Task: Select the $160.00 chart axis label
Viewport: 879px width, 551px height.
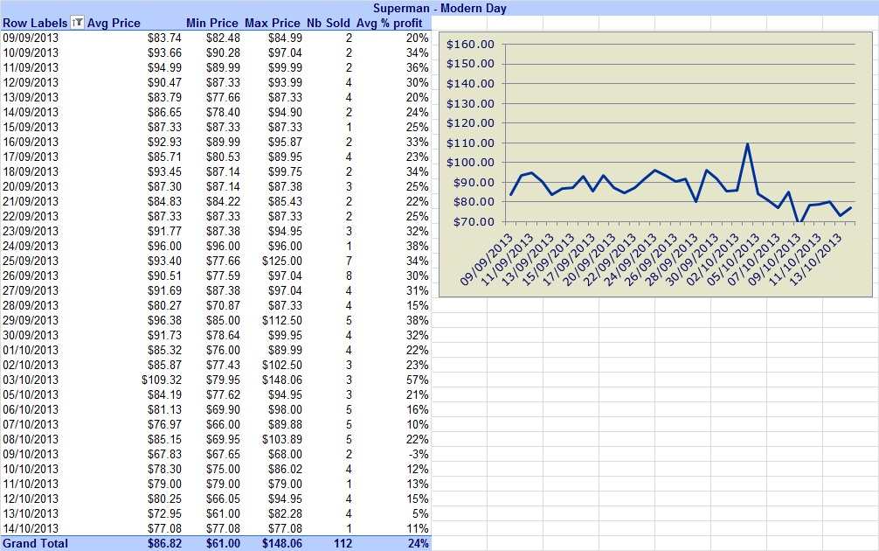Action: (470, 45)
